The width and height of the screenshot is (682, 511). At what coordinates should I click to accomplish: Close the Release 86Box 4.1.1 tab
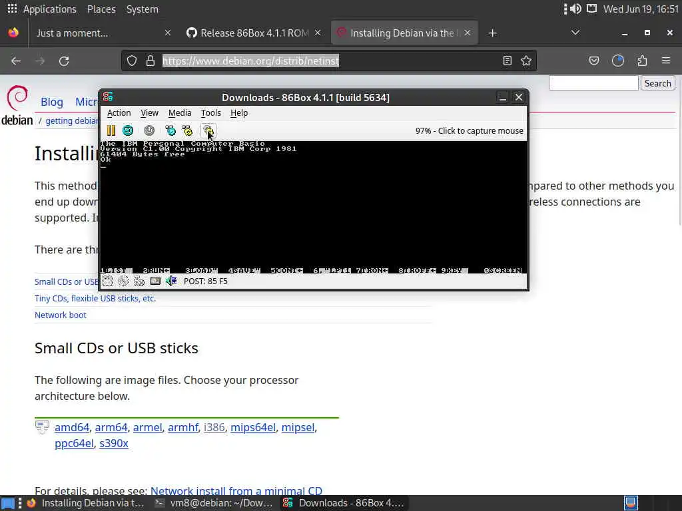318,33
